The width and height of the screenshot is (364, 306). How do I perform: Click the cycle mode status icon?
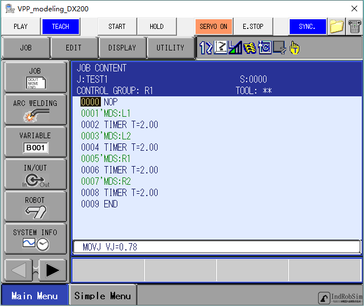pos(265,48)
